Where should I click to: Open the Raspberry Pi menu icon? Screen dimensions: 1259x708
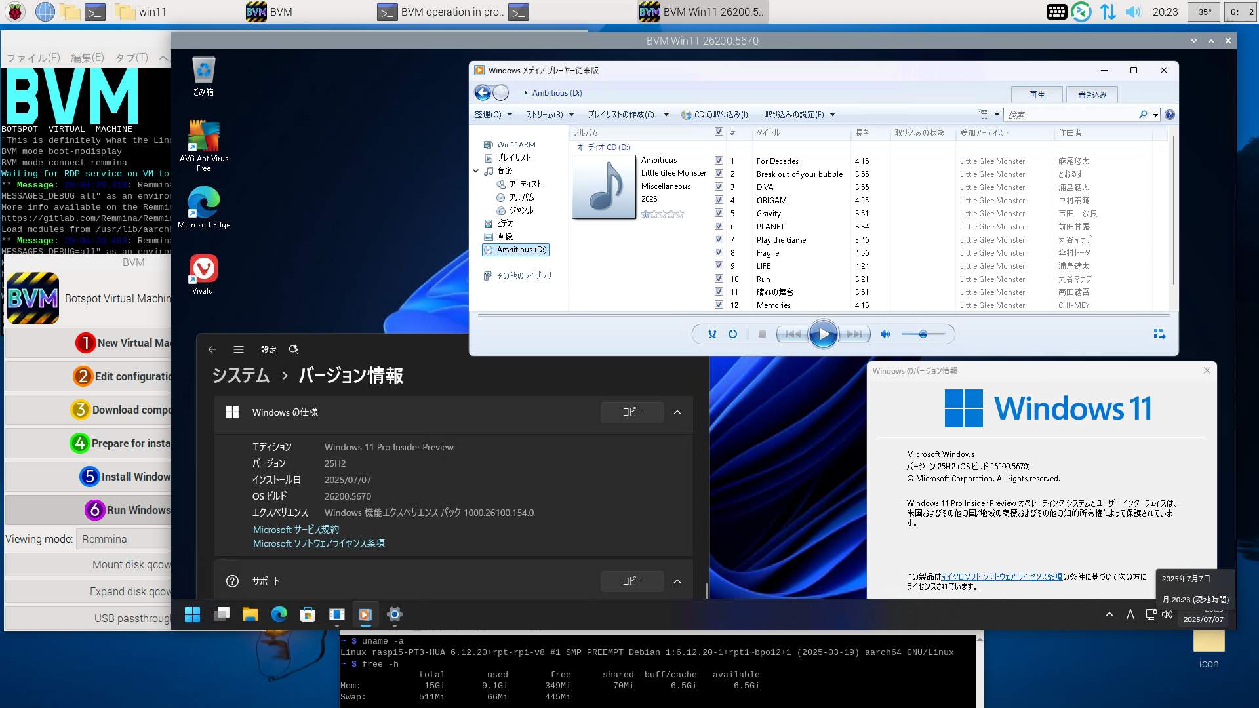coord(15,12)
